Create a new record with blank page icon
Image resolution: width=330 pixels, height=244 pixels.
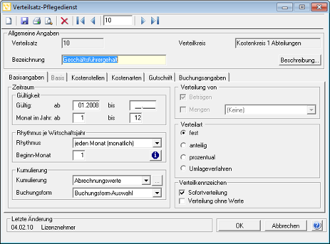(x=9, y=21)
